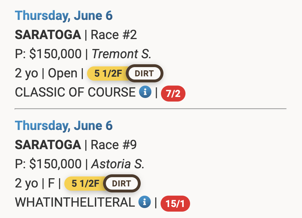Click the 5 1/2F distance pill for Tremont S.

click(x=108, y=73)
